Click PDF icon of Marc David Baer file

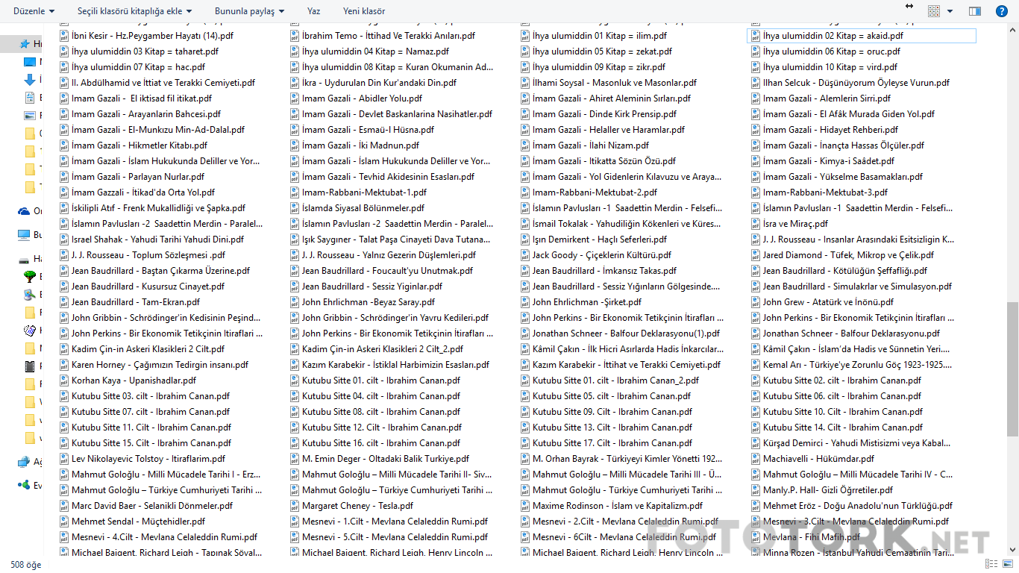click(64, 505)
